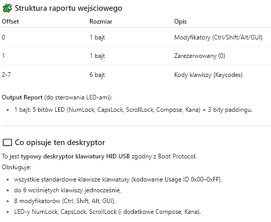Image resolution: width=271 pixels, height=222 pixels.
Task: Click the 'Obsługuje:' paragraph
Action: tap(16, 167)
